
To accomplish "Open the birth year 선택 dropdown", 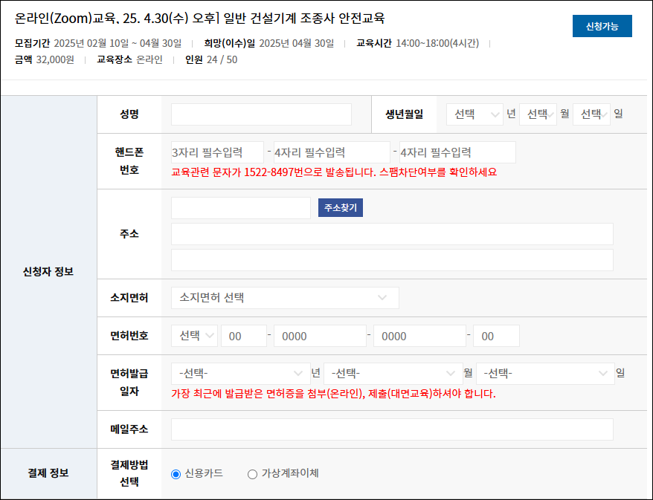I will tap(475, 114).
